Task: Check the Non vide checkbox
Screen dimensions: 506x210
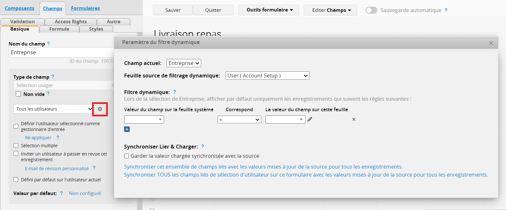Action: [x=19, y=94]
